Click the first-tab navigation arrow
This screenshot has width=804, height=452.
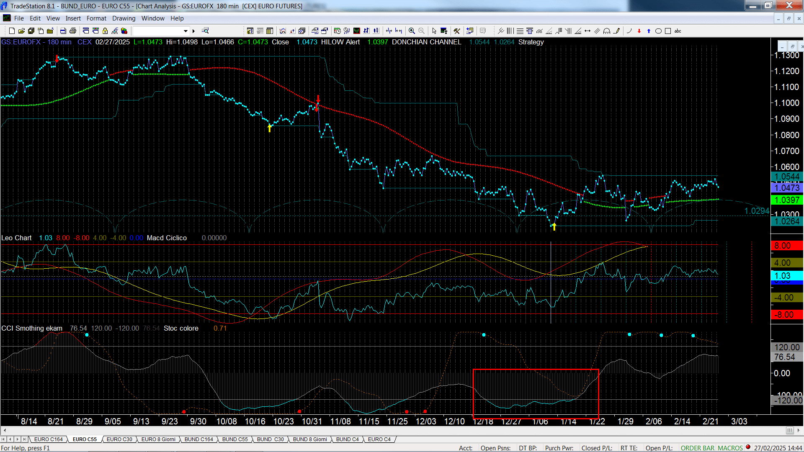pos(3,439)
